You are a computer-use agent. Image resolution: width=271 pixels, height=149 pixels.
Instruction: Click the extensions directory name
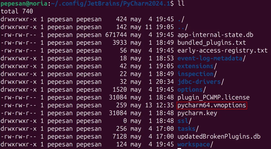[x=195, y=66]
